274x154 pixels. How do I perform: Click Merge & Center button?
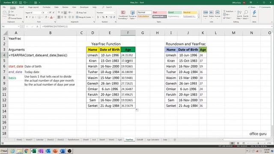point(83,17)
